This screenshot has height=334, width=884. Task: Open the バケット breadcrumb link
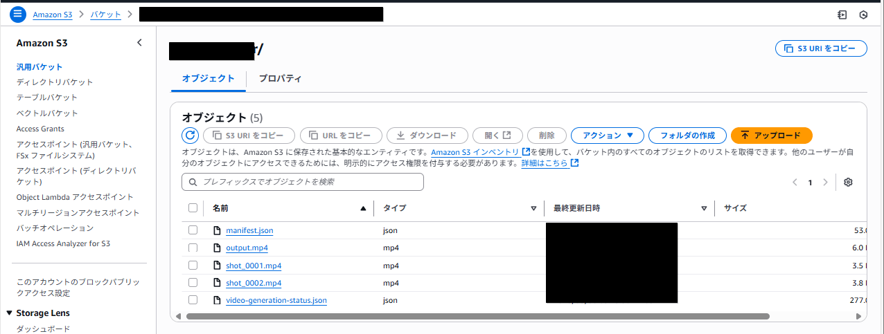pos(106,15)
